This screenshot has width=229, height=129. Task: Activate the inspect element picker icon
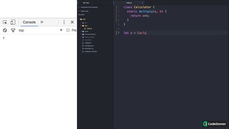click(5, 22)
